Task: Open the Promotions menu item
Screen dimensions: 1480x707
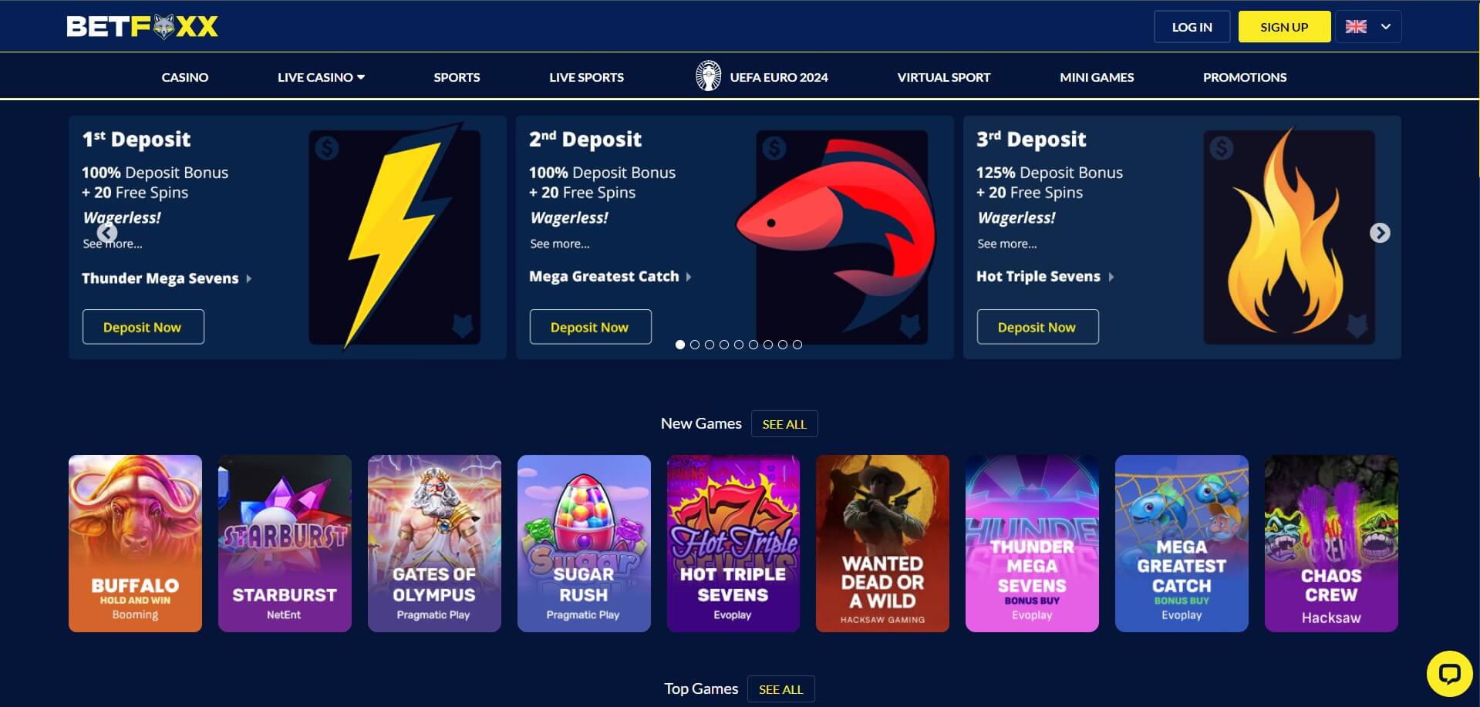Action: (x=1245, y=77)
